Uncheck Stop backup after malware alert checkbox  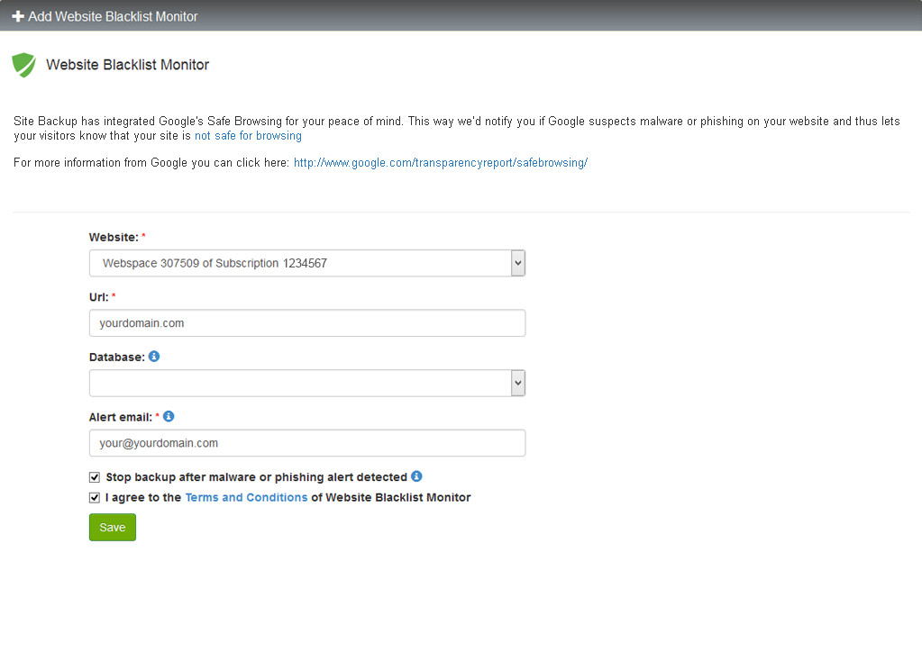click(x=95, y=477)
